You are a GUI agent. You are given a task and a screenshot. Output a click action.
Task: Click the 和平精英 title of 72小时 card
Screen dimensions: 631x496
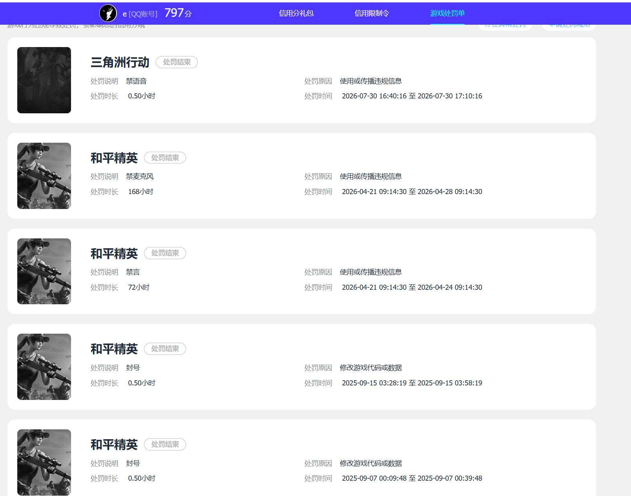tap(114, 254)
